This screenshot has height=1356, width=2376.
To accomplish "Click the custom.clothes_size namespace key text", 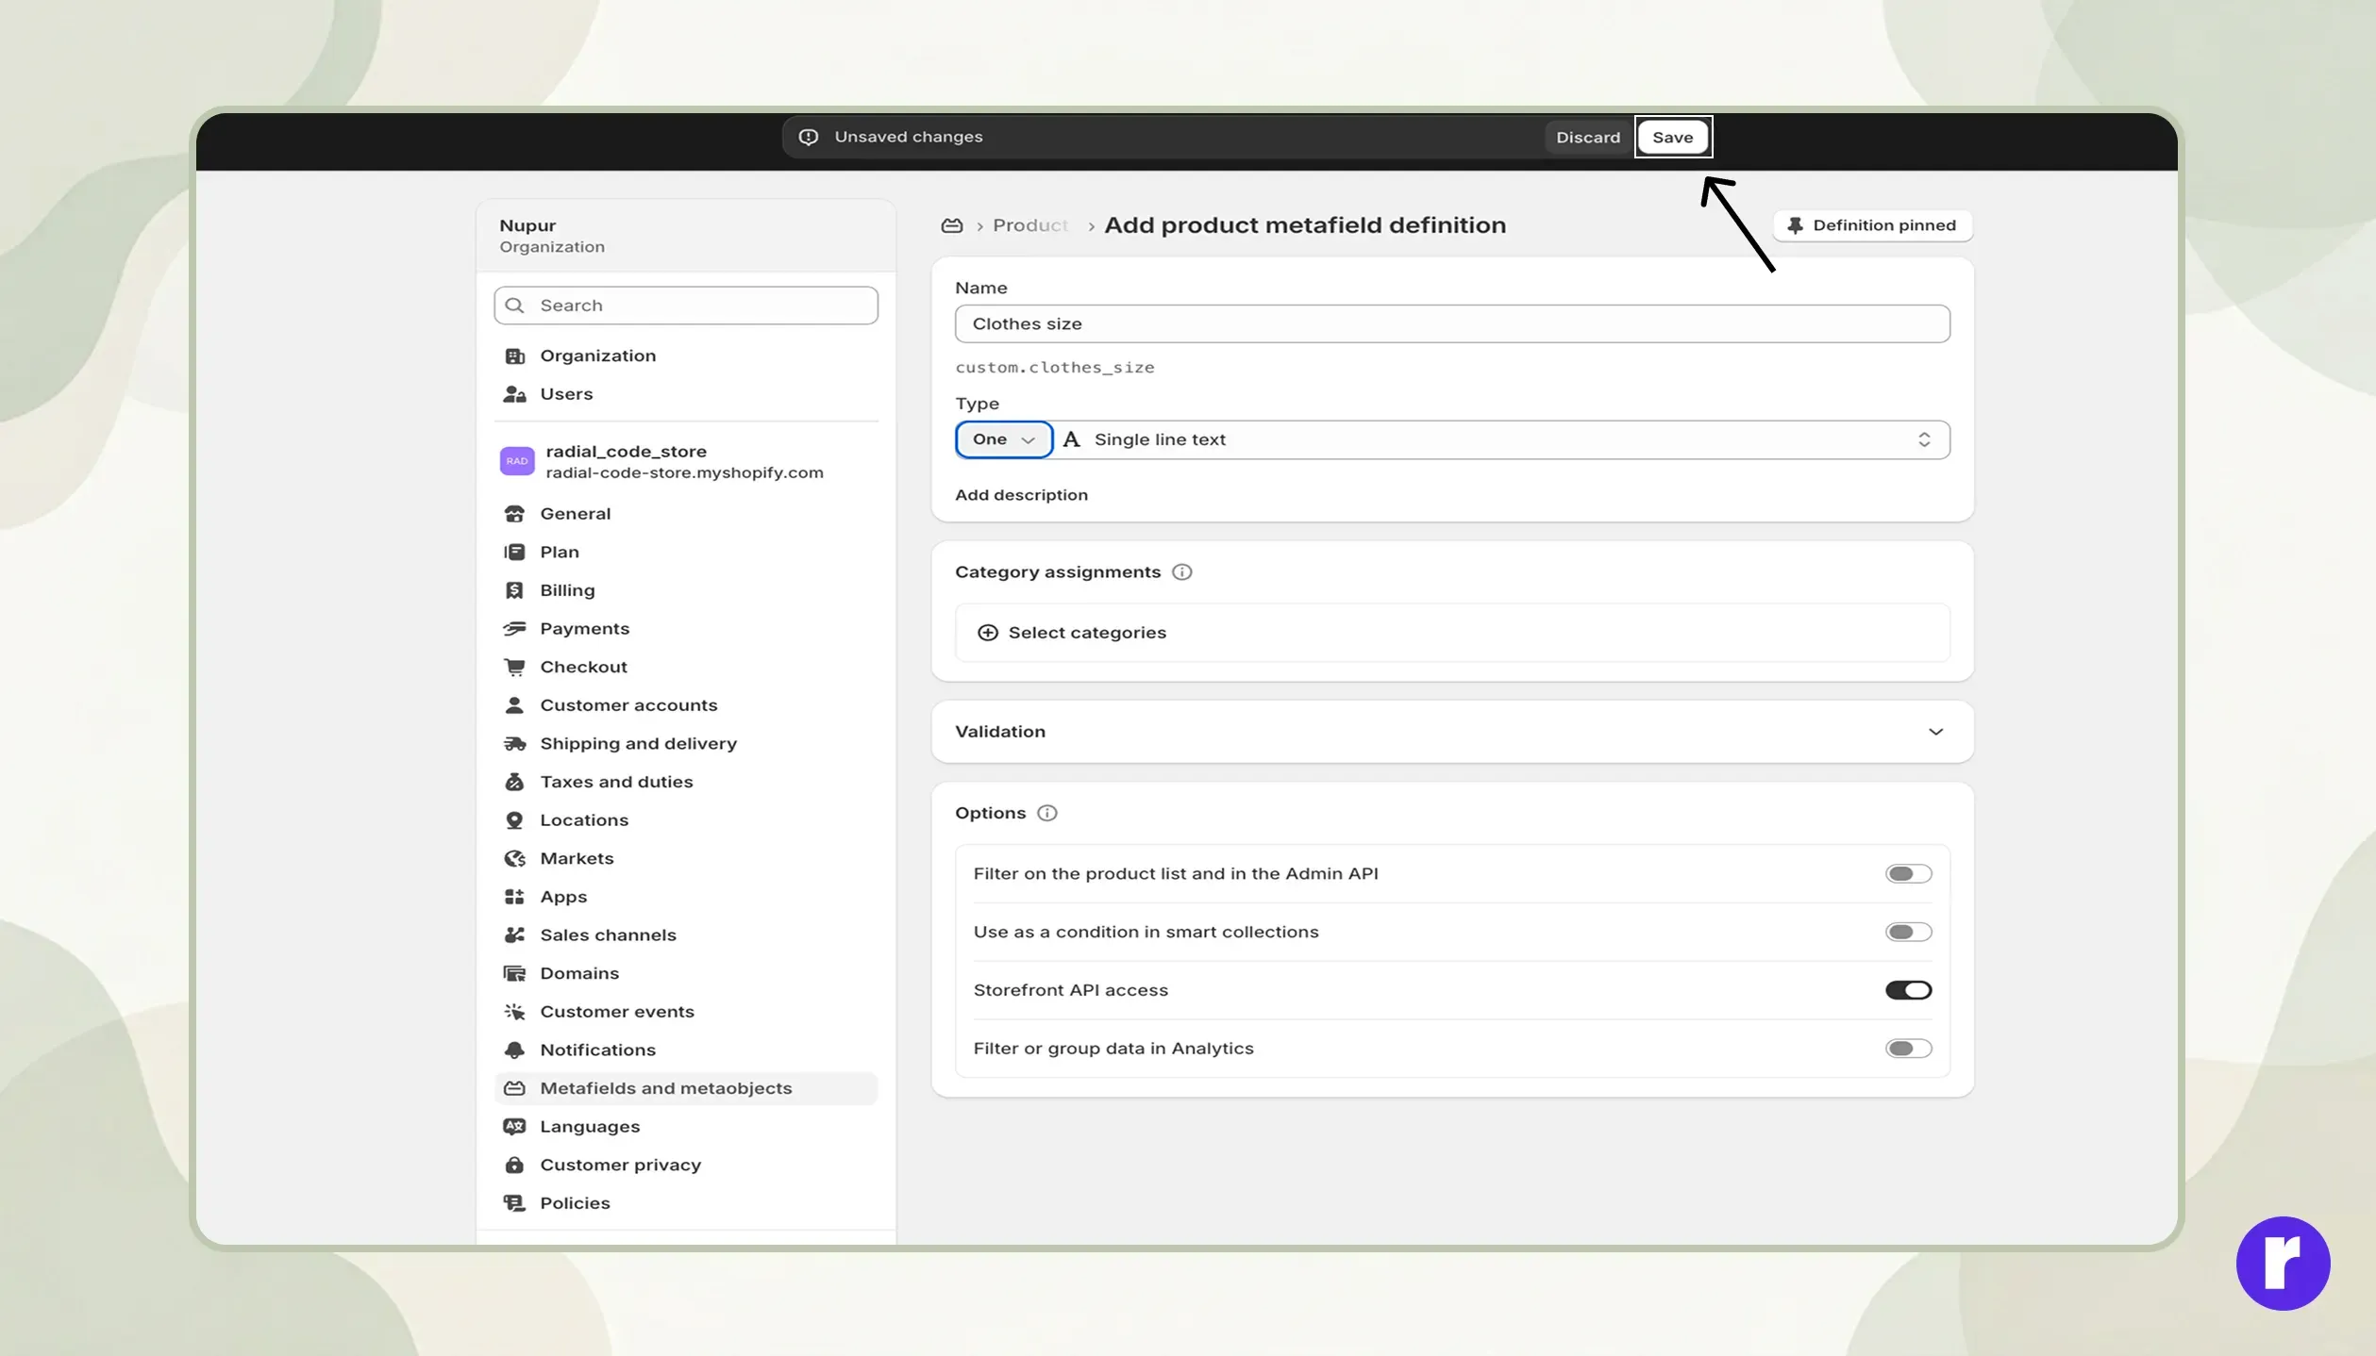I will pos(1055,368).
